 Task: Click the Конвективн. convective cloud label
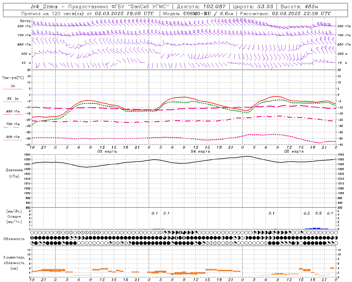point(14,257)
